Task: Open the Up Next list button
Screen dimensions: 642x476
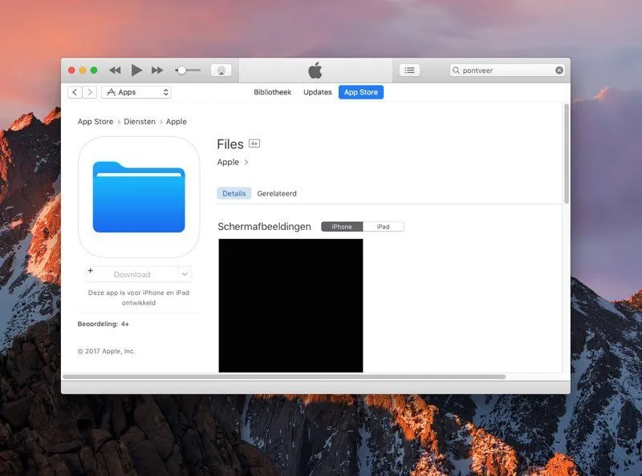Action: tap(409, 71)
